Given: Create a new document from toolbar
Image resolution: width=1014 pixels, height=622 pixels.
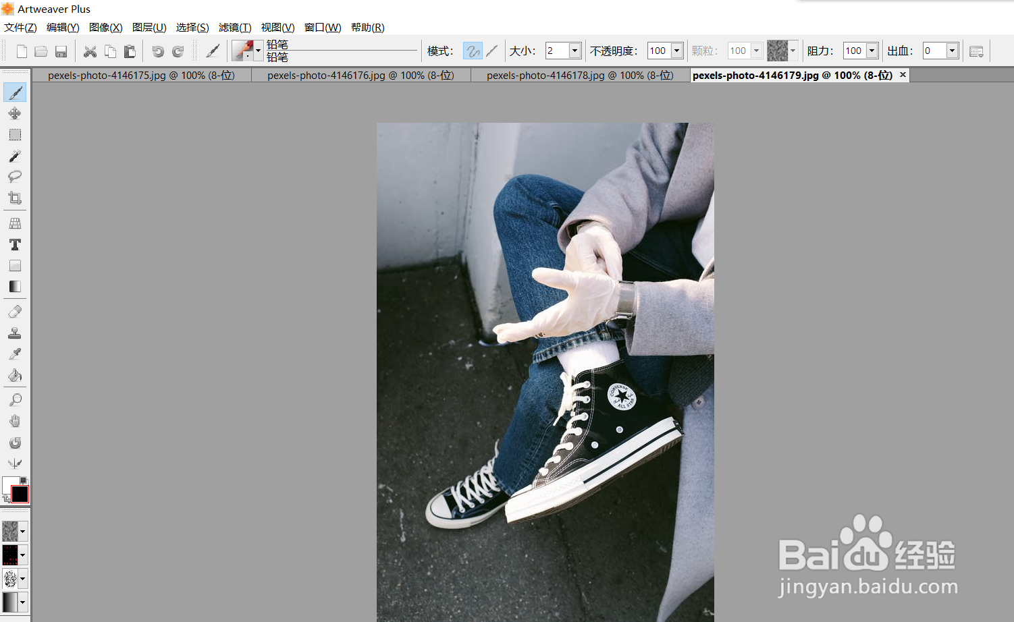Looking at the screenshot, I should coord(22,51).
